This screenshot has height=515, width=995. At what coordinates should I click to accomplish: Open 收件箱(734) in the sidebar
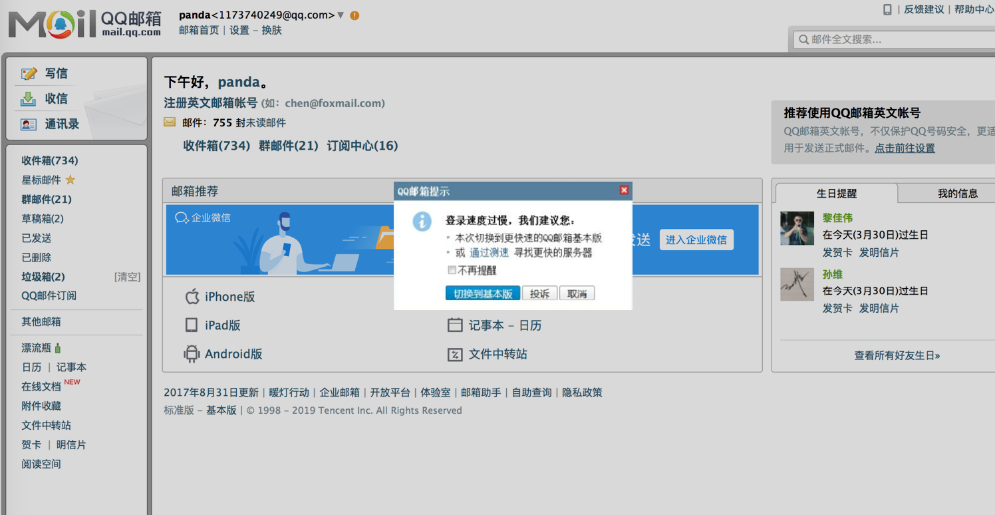coord(50,160)
